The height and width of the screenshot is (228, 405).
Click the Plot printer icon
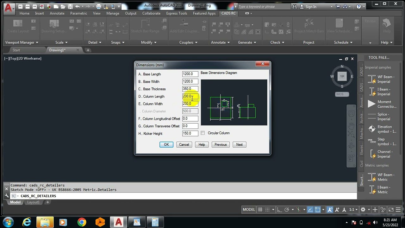98,6
